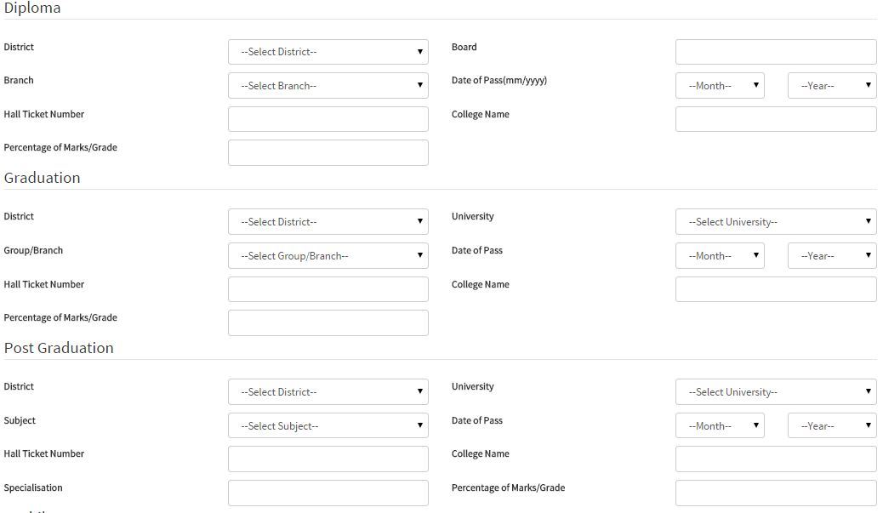Open the Diploma District dropdown

click(x=328, y=52)
